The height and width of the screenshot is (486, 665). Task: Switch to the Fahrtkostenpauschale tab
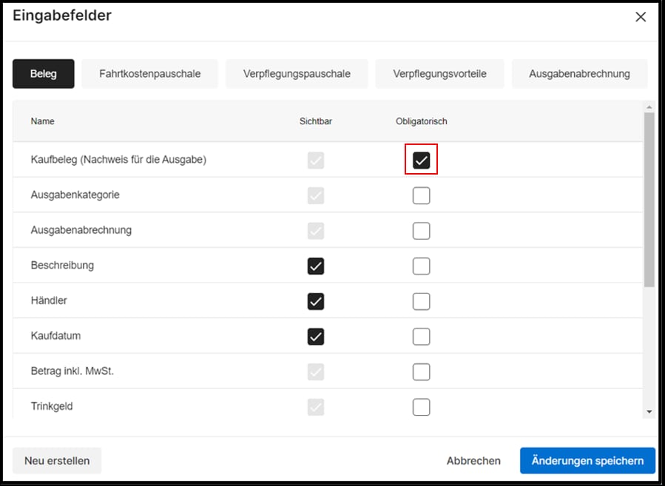click(150, 74)
